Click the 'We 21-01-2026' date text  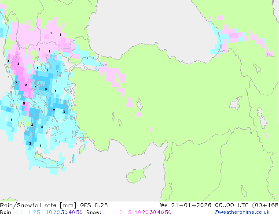click(x=186, y=205)
